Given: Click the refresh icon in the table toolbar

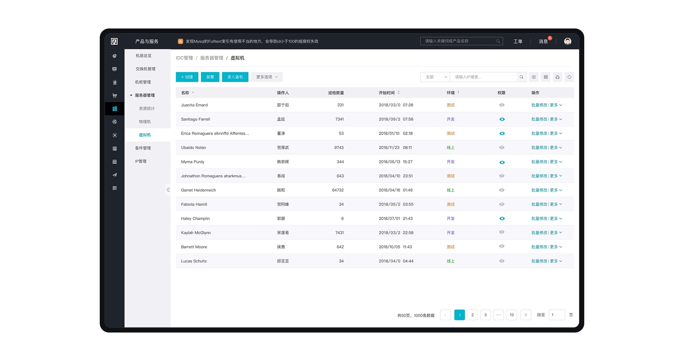Looking at the screenshot, I should 569,77.
